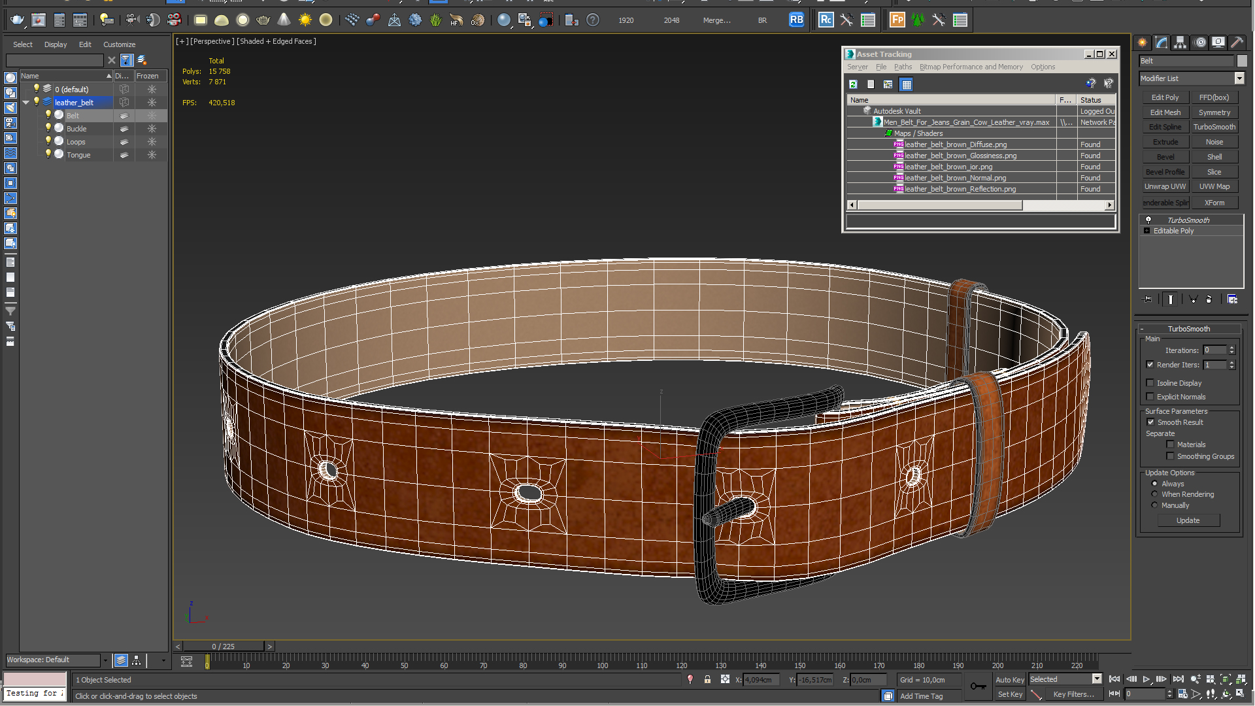Select the cone primitive icon

tap(284, 20)
